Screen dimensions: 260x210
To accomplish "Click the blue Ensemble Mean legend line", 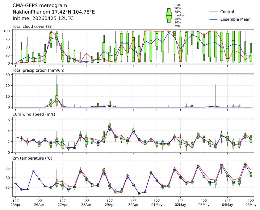I will coord(214,19).
